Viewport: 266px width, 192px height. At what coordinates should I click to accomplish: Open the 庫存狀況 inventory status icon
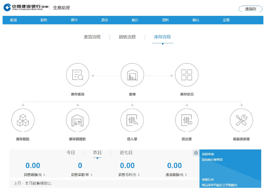(187, 75)
